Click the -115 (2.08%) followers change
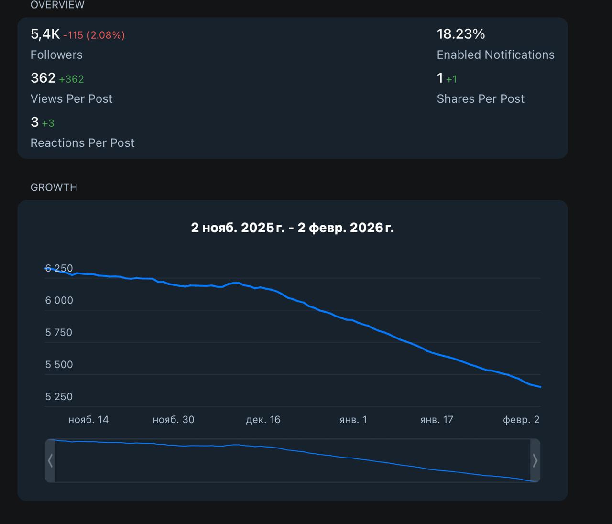 (x=94, y=35)
